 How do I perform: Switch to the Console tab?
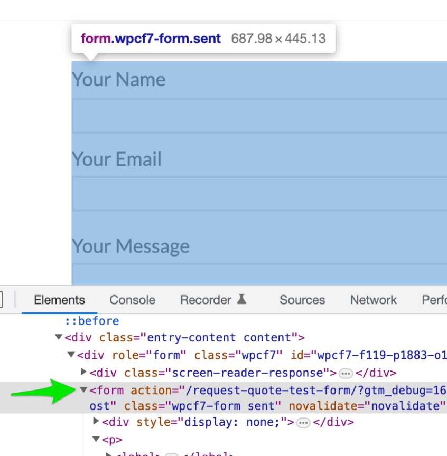132,300
